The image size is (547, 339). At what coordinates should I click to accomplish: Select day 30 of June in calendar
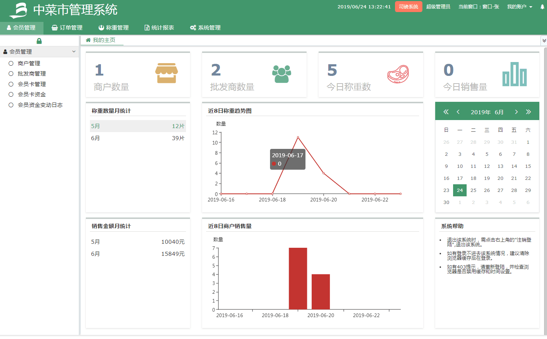tap(446, 203)
